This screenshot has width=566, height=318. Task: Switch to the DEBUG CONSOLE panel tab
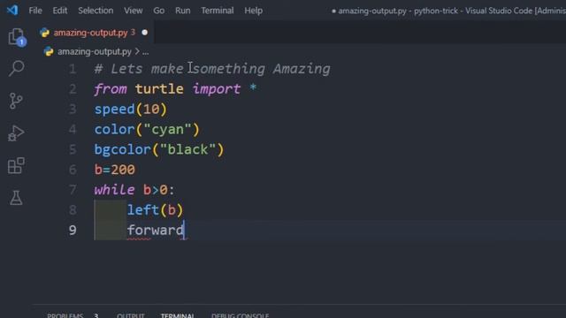click(x=240, y=315)
